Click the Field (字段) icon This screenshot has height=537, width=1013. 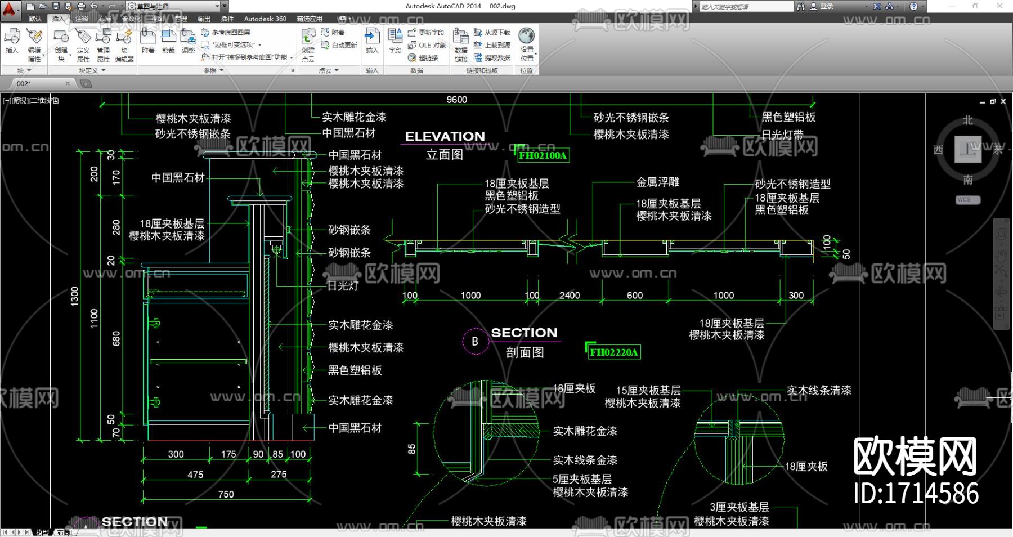tap(395, 41)
